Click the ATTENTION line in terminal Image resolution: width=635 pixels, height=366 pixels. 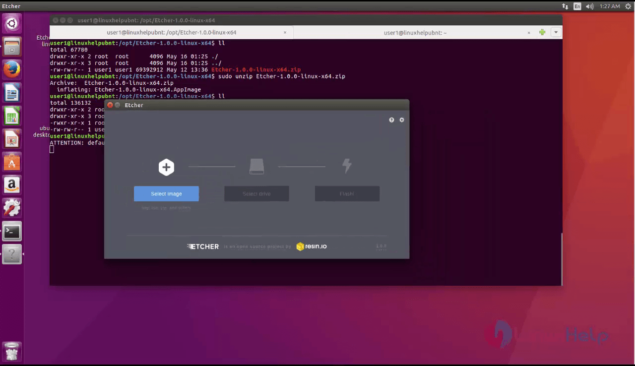77,143
